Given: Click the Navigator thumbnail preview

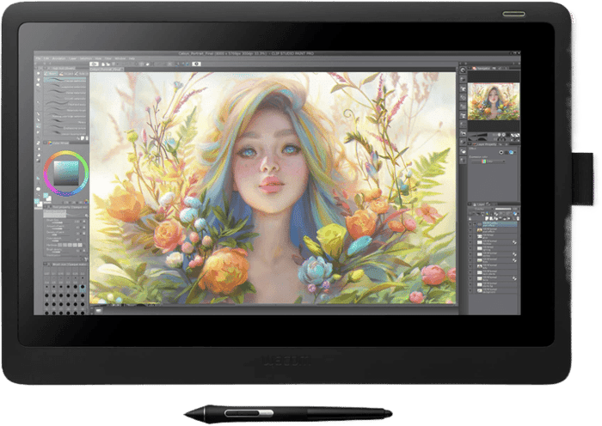Looking at the screenshot, I should pyautogui.click(x=494, y=101).
